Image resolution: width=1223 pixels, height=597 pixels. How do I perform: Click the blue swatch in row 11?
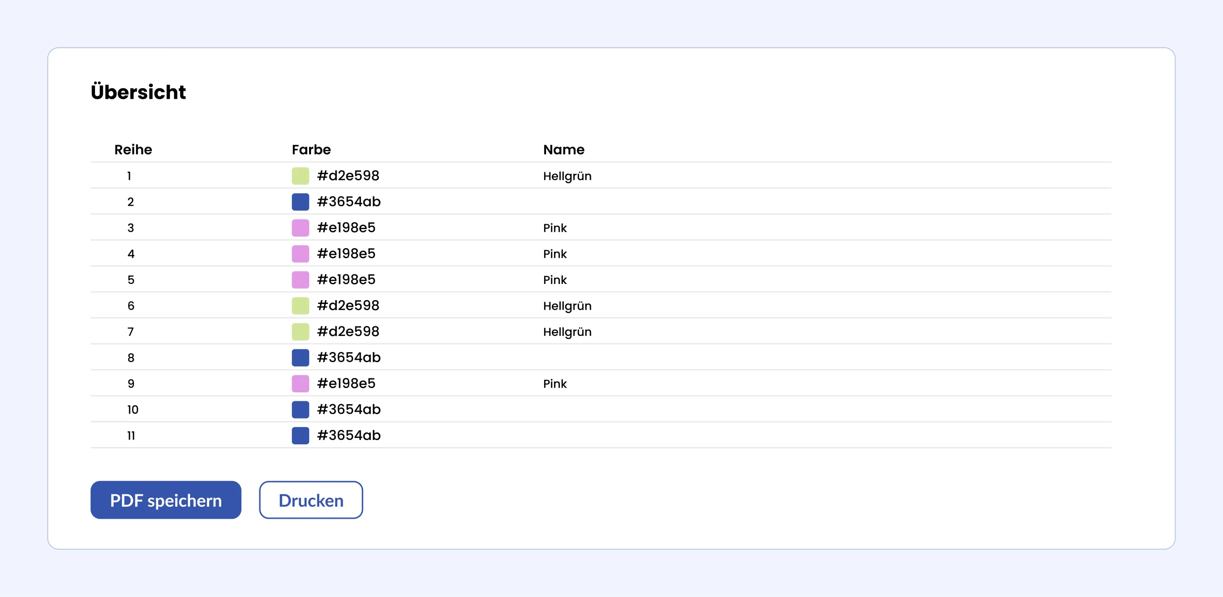coord(300,435)
